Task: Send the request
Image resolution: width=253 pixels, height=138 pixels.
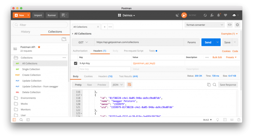Action: [x=208, y=42]
